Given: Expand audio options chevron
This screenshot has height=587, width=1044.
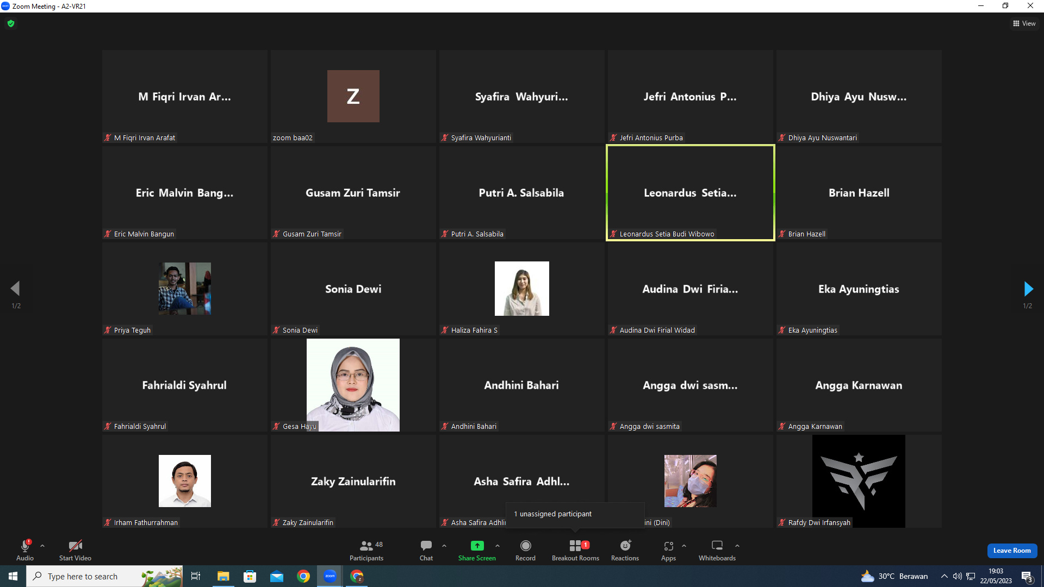Looking at the screenshot, I should 42,546.
